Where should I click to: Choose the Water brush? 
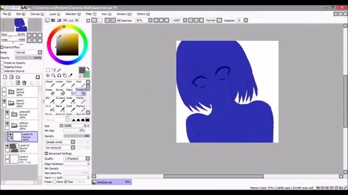point(70,100)
